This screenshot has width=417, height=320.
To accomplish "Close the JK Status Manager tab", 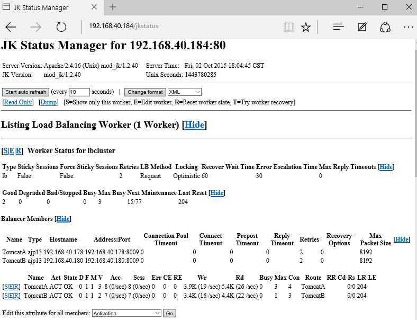I will coord(94,7).
